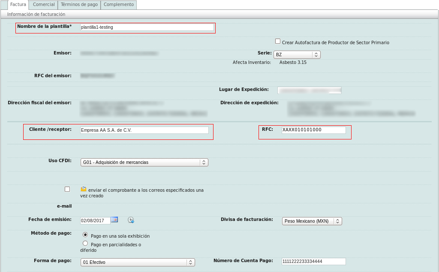Enable Crear Autofactura de Productor checkbox
The width and height of the screenshot is (439, 272).
click(278, 41)
